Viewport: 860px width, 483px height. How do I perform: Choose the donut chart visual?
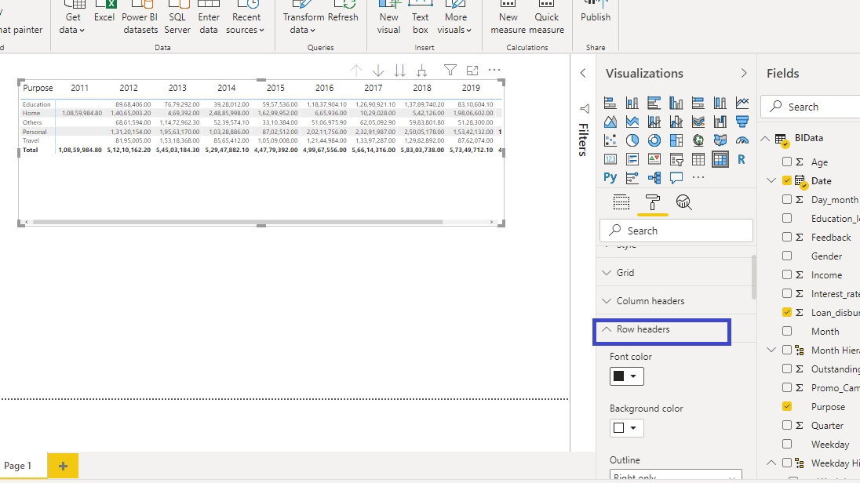(x=654, y=140)
